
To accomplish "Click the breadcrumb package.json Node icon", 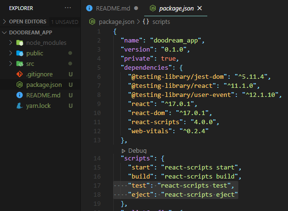I will click(92, 21).
